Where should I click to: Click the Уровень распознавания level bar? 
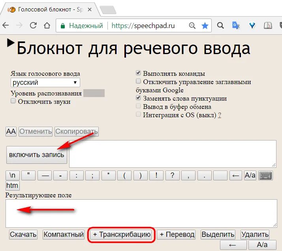pyautogui.click(x=94, y=93)
